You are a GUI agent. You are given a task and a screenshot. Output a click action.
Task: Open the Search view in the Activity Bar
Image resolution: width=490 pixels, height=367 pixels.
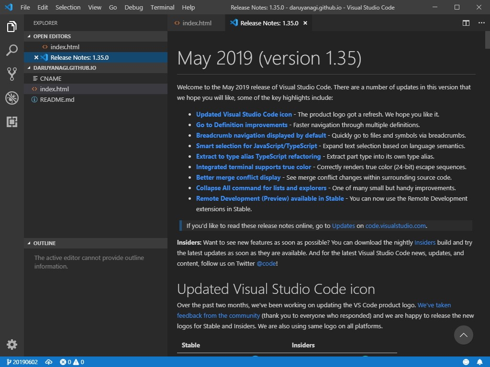(x=11, y=50)
